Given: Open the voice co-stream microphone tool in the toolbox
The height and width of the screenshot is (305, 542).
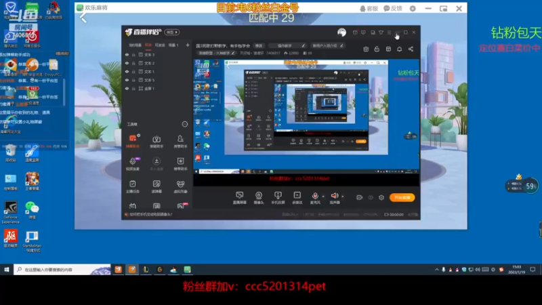Looking at the screenshot, I should click(132, 163).
